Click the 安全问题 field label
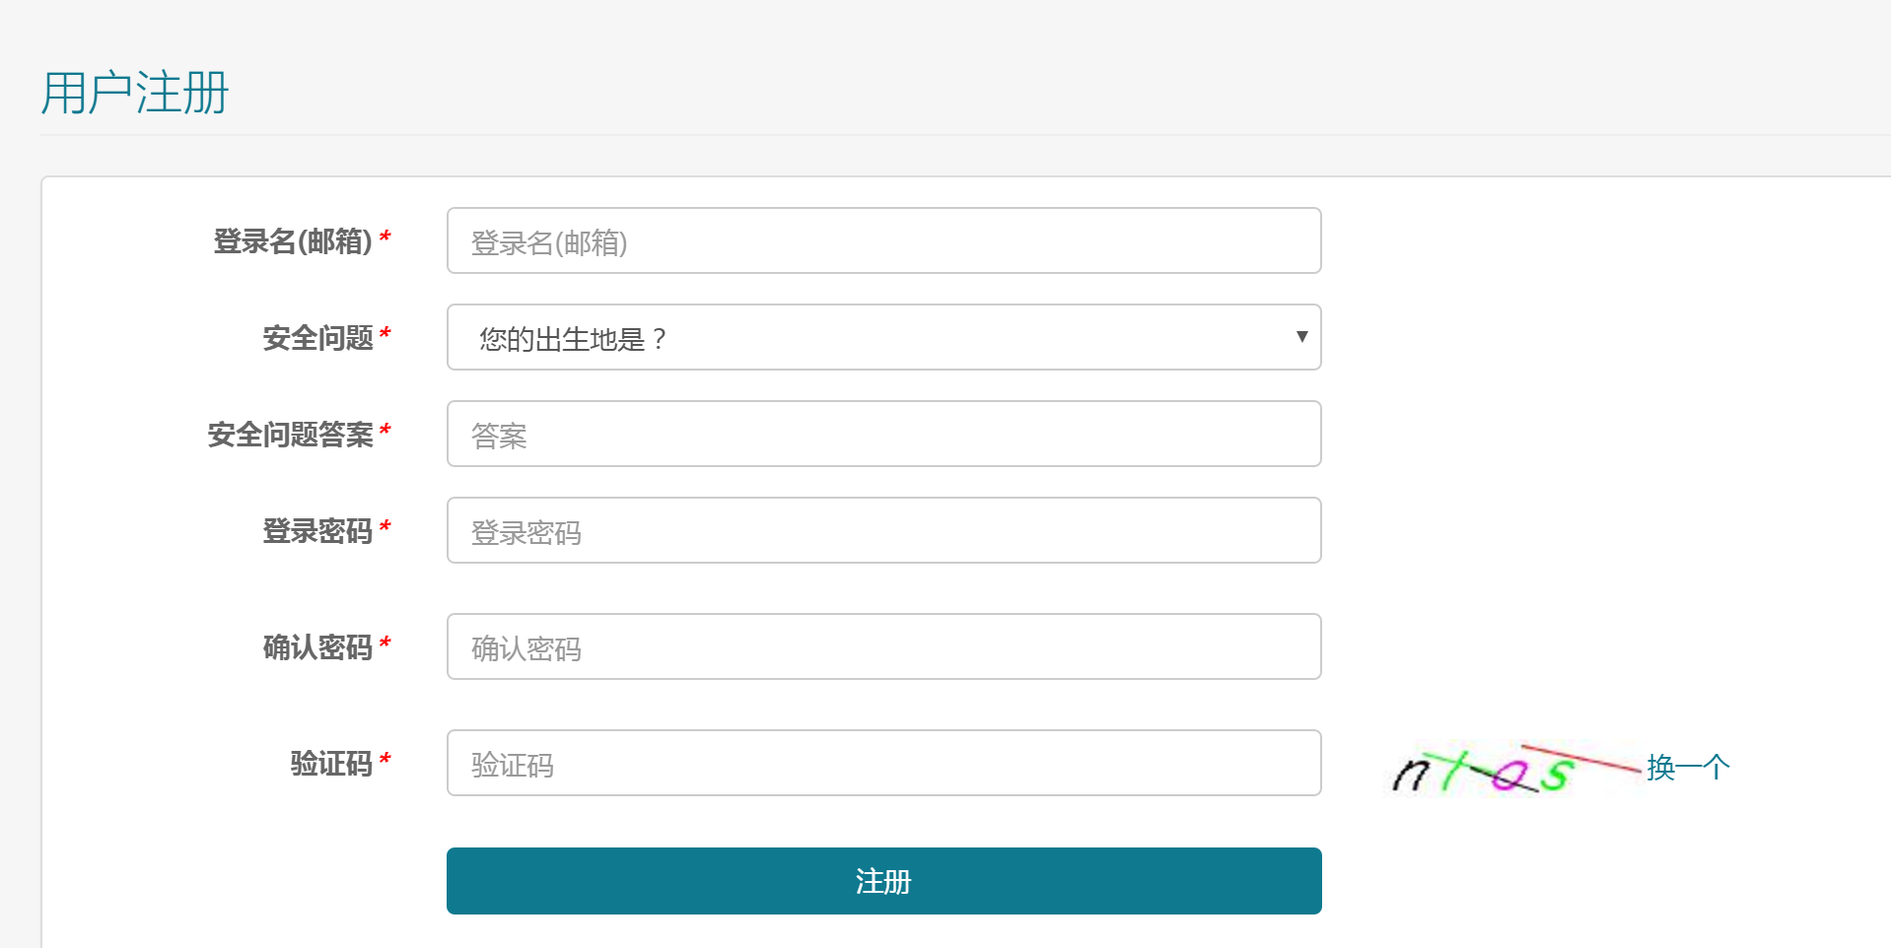Screen dimensions: 1891x948 tap(319, 336)
